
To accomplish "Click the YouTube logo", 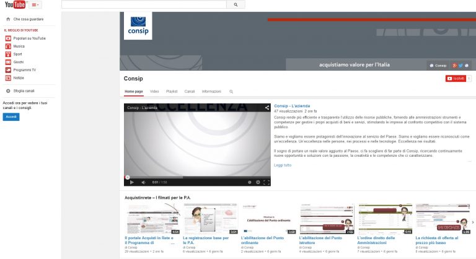I will pyautogui.click(x=15, y=5).
